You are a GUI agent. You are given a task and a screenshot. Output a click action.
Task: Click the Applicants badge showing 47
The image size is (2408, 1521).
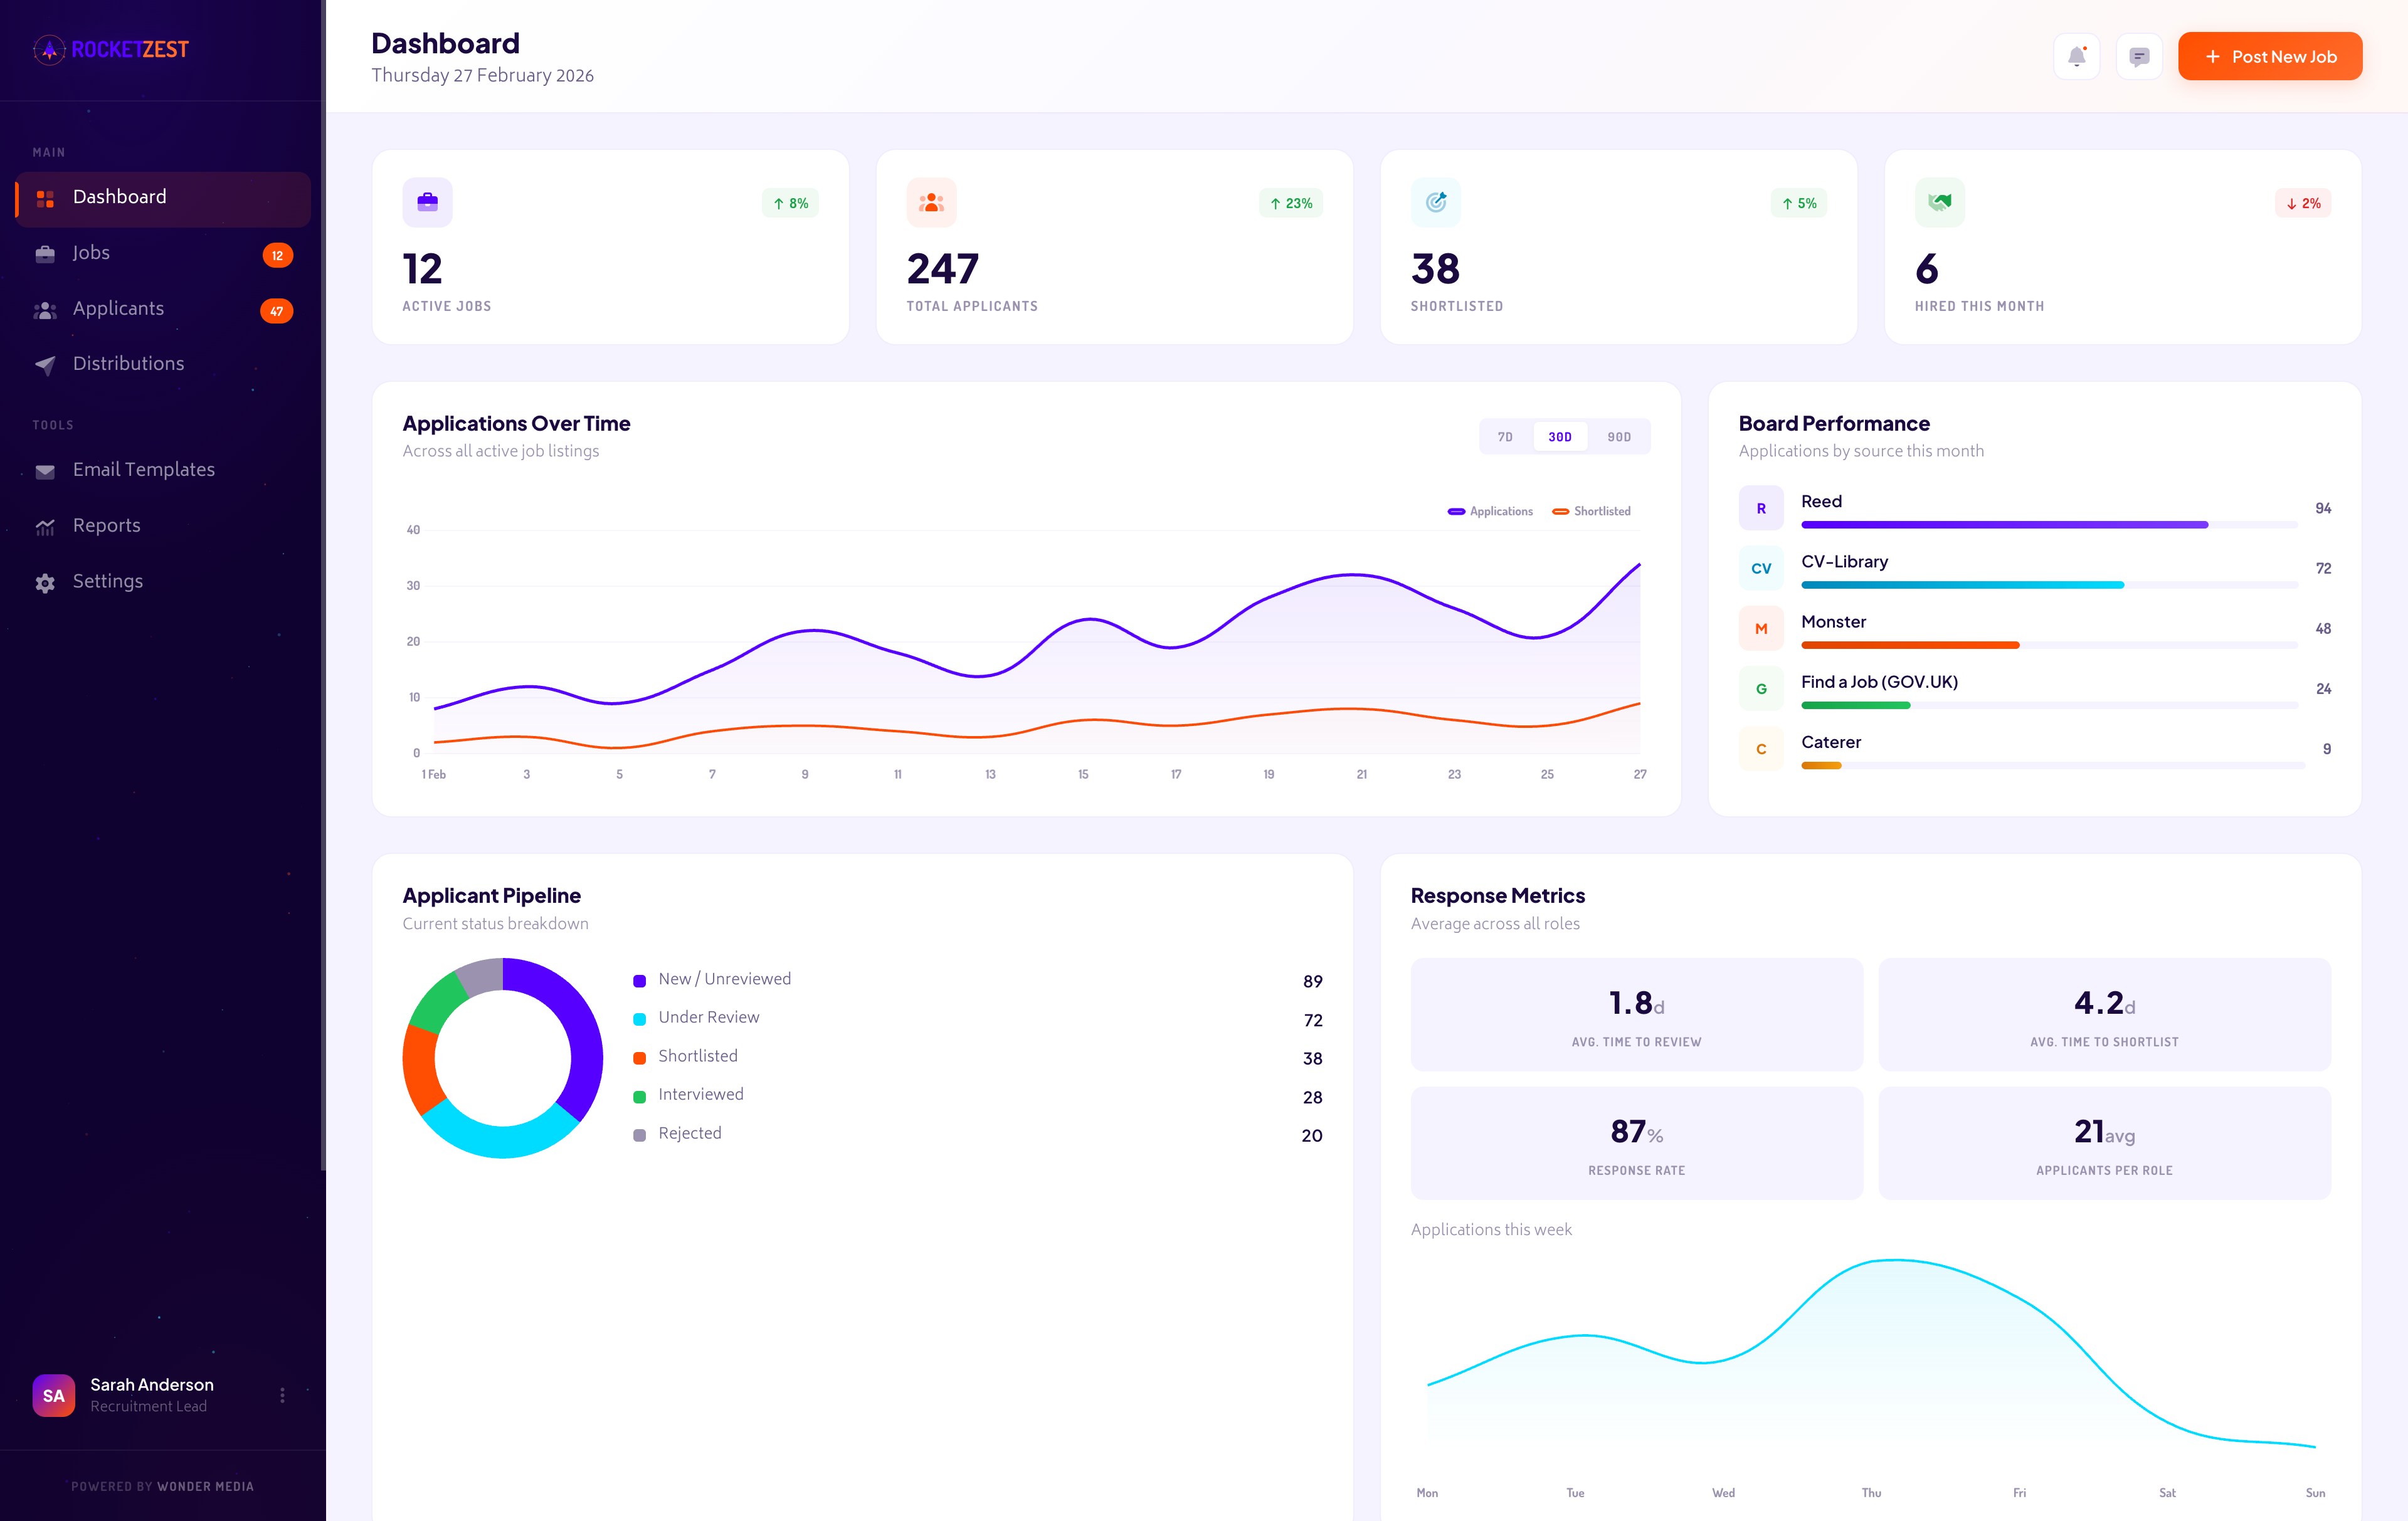276,311
